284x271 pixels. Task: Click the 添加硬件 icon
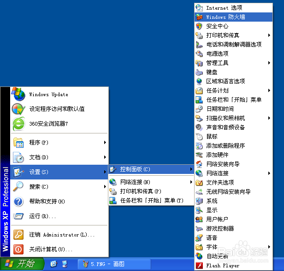[199, 155]
